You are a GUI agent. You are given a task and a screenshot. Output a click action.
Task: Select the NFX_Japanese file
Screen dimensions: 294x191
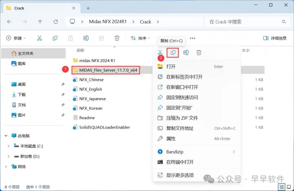(x=89, y=99)
